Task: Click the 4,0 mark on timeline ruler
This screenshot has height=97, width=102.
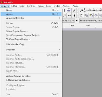Action: click(x=88, y=26)
